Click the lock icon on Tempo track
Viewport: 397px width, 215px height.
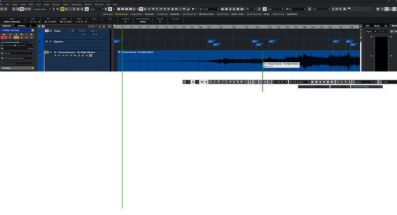[51, 31]
